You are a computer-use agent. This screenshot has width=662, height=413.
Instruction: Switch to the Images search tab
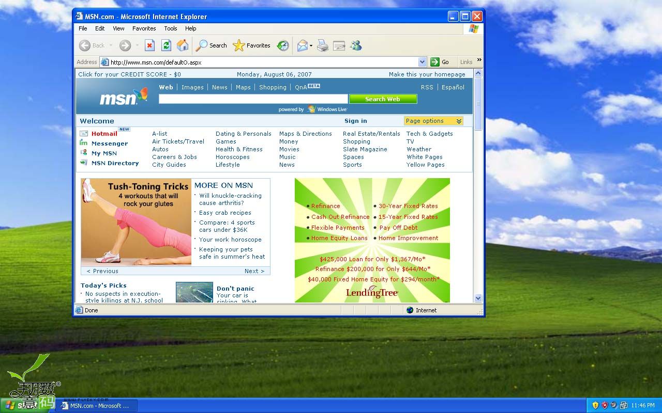(192, 87)
